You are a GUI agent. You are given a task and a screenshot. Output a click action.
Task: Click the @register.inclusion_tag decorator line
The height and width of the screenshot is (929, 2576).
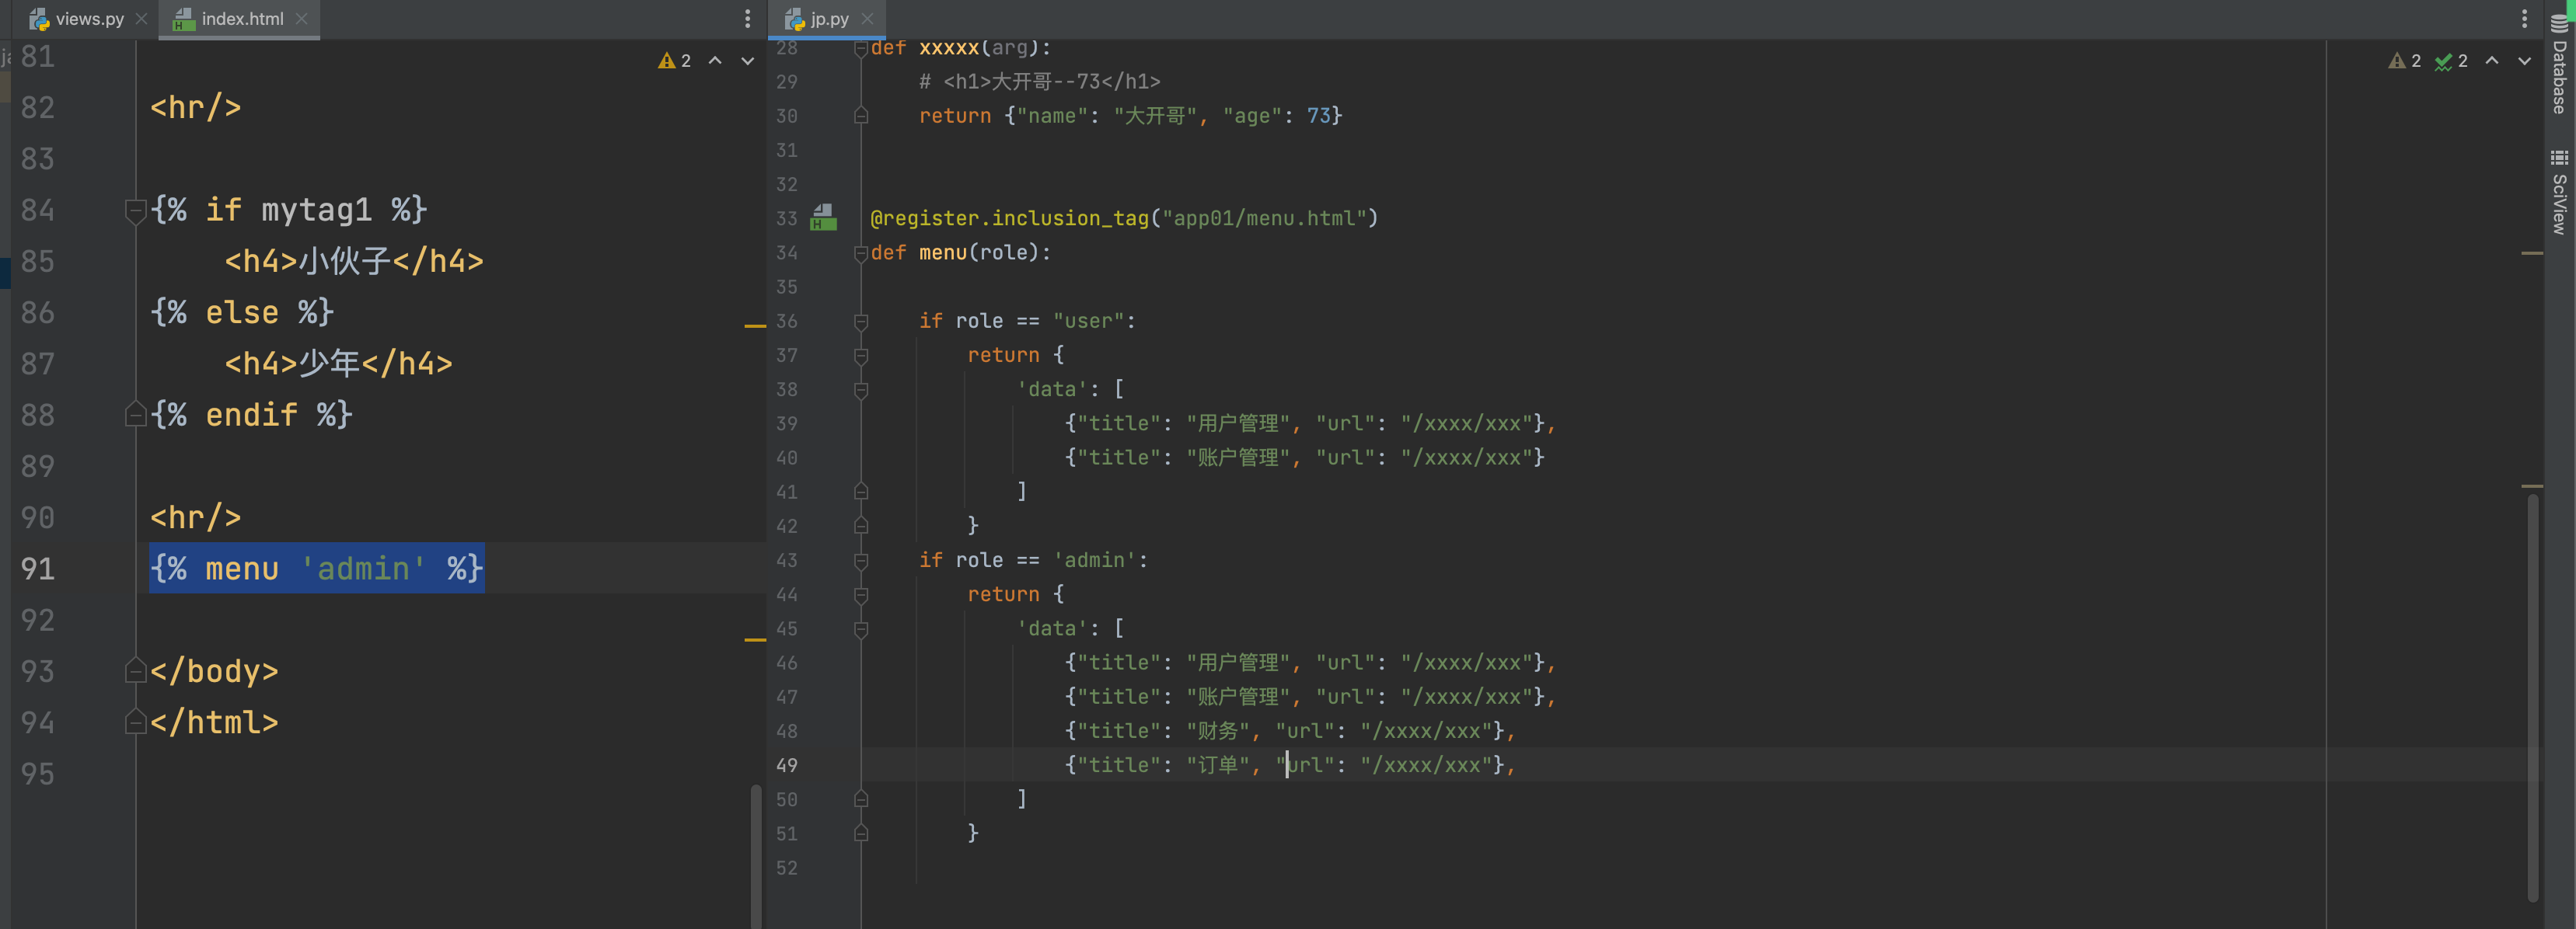click(1124, 217)
